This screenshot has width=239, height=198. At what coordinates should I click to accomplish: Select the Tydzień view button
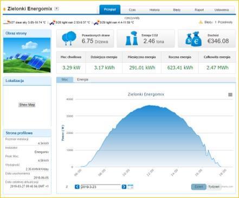tap(214, 187)
